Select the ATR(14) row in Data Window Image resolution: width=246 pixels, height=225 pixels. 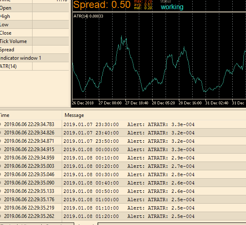coord(34,66)
